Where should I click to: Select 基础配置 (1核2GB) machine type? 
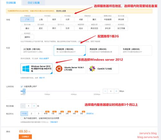(70, 50)
